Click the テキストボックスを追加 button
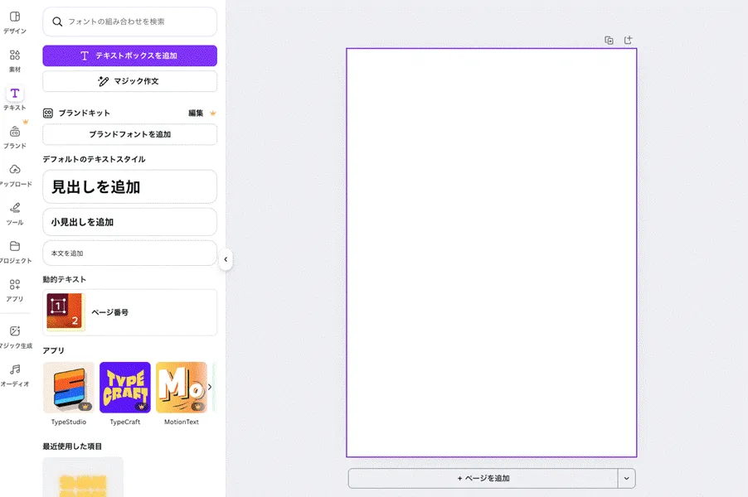 point(129,55)
